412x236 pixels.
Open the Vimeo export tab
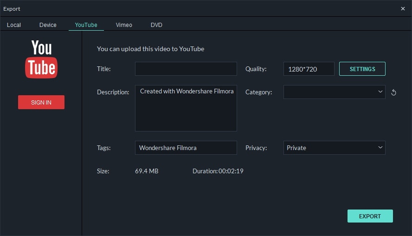point(124,25)
